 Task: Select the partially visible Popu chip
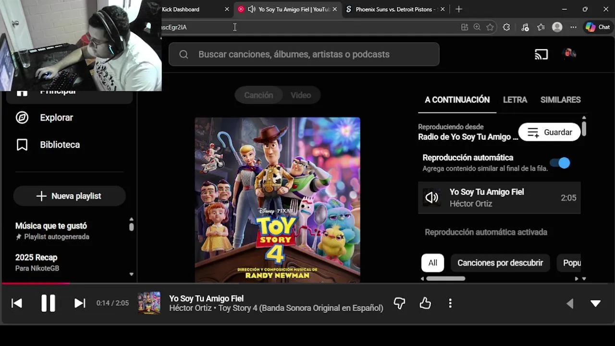click(568, 263)
